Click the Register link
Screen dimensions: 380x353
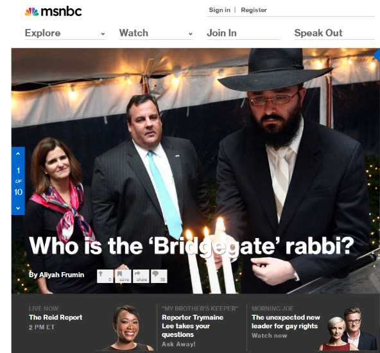pos(254,10)
